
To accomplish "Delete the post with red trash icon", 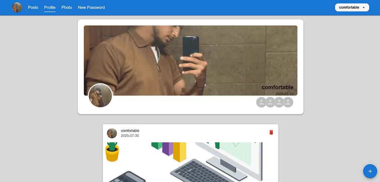I will 271,132.
